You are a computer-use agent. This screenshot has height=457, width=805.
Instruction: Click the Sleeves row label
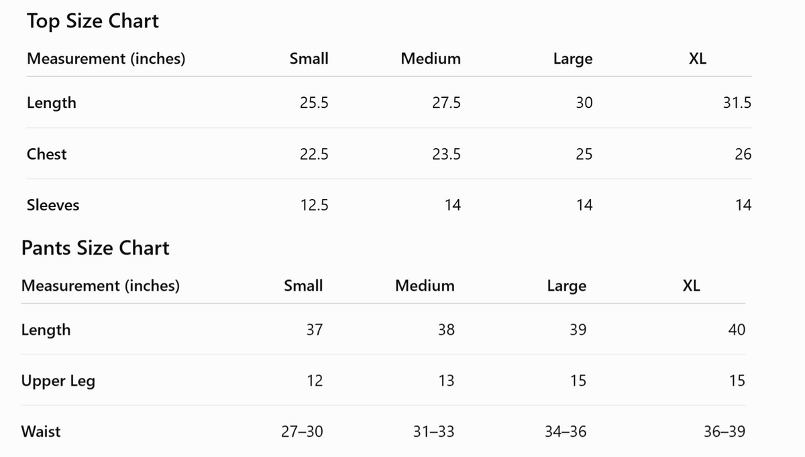[53, 205]
